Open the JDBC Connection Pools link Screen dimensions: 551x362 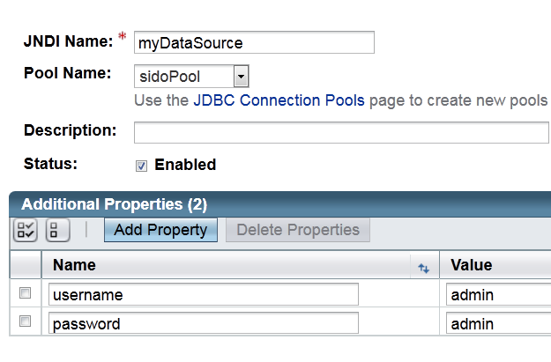pos(279,100)
